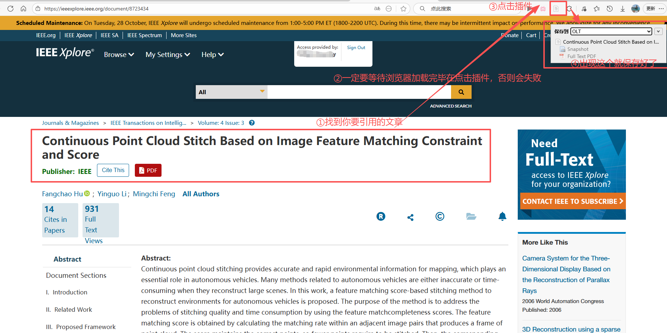The width and height of the screenshot is (667, 333).
Task: Click the pink bilibili extension icon
Action: pyautogui.click(x=543, y=9)
